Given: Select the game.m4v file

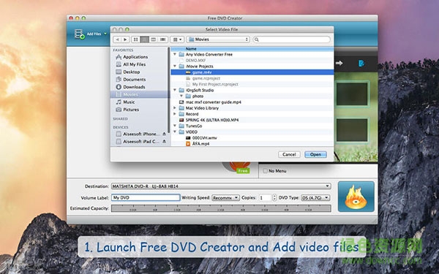Looking at the screenshot, I should (x=252, y=72).
